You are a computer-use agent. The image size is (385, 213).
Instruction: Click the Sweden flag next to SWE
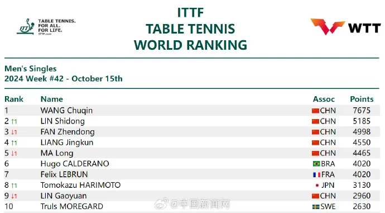click(316, 207)
